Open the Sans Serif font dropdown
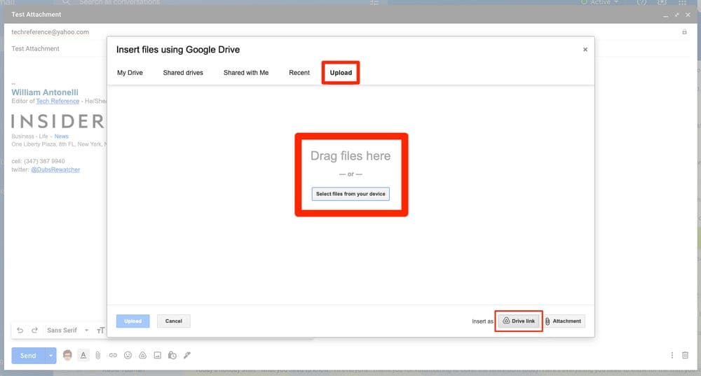Screen dimensions: 701x376 tap(67, 330)
